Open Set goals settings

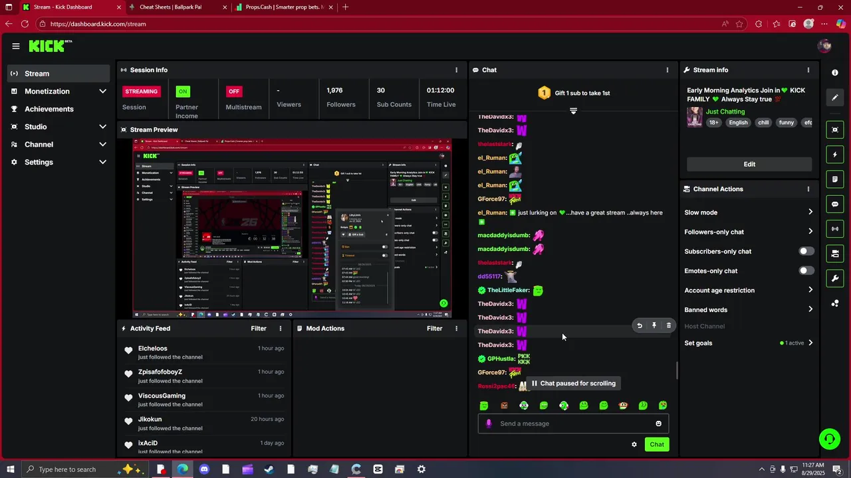click(x=749, y=343)
